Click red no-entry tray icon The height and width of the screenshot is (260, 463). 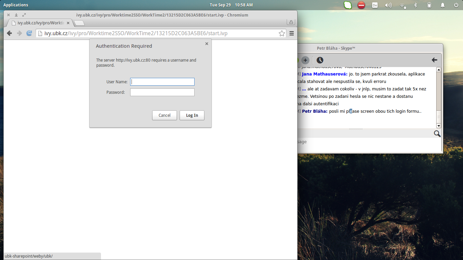pyautogui.click(x=361, y=5)
